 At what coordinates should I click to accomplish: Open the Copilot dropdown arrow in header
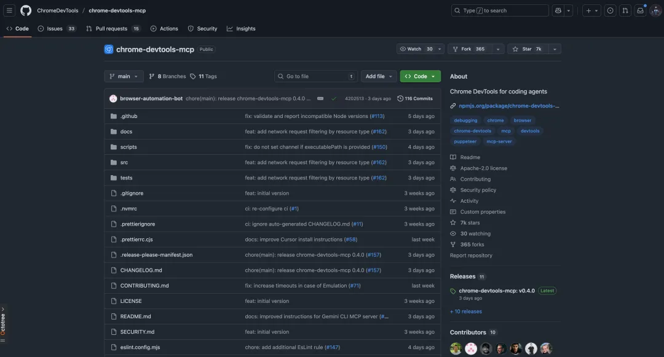coord(569,10)
